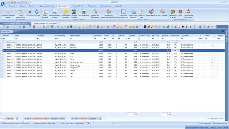Switch to the Складской учёт ribbon tab
Image resolution: width=229 pixels, height=129 pixels.
(78, 6)
